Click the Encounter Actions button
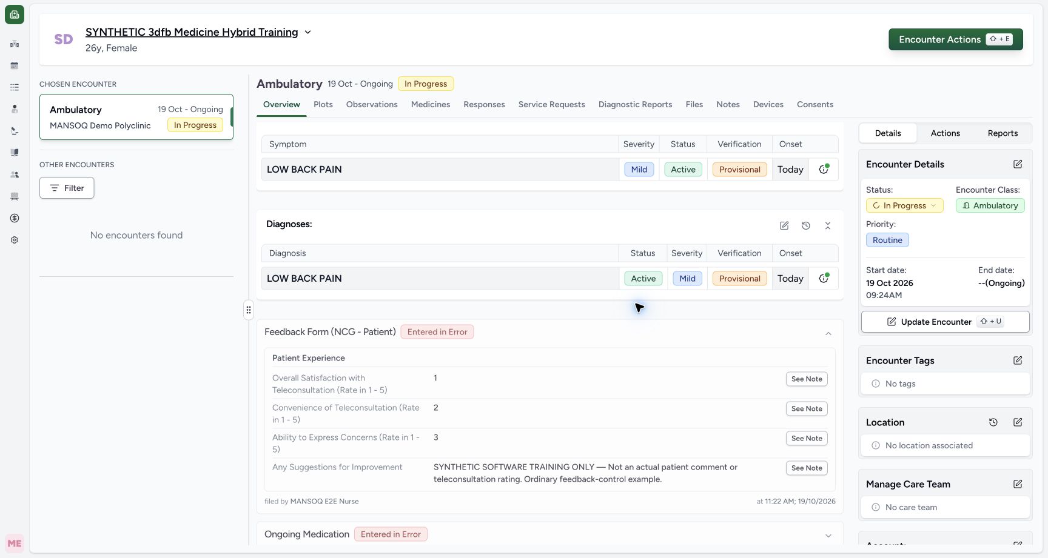This screenshot has width=1048, height=558. tap(956, 39)
